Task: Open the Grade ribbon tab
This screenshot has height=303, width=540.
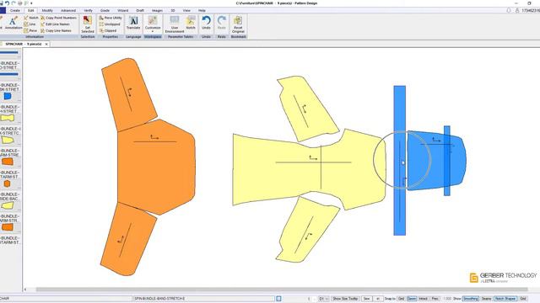Action: pos(105,11)
